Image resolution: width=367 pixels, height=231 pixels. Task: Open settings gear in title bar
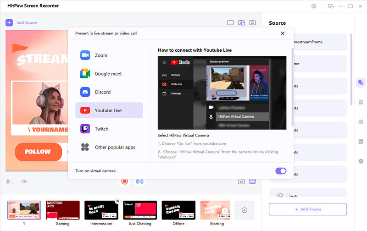pyautogui.click(x=314, y=6)
